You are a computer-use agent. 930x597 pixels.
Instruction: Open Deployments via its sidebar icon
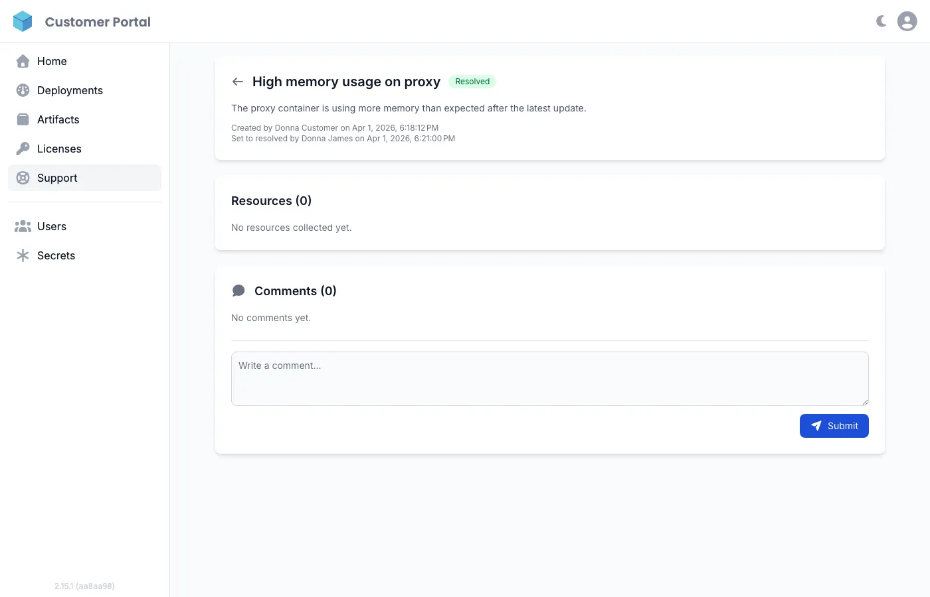click(23, 90)
